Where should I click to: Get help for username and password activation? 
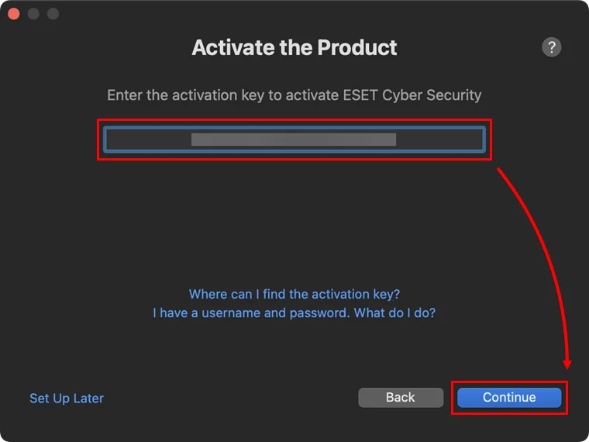294,313
